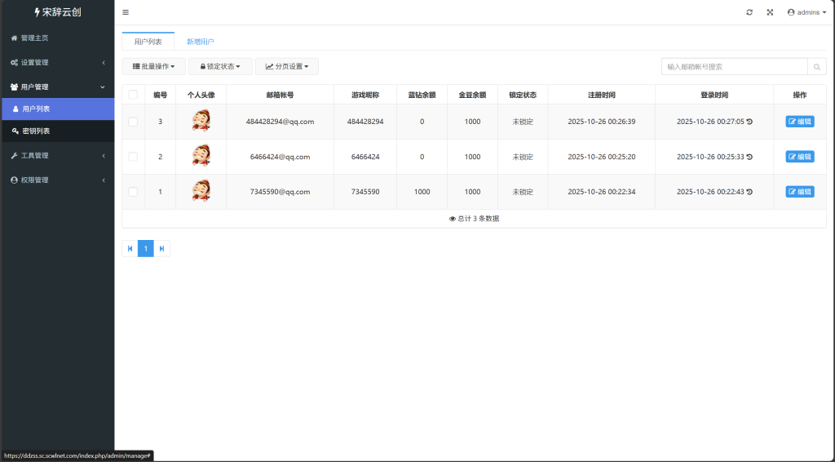Screen dimensions: 835x462
Task: Click the 蓝钻余额 column header
Action: point(422,95)
